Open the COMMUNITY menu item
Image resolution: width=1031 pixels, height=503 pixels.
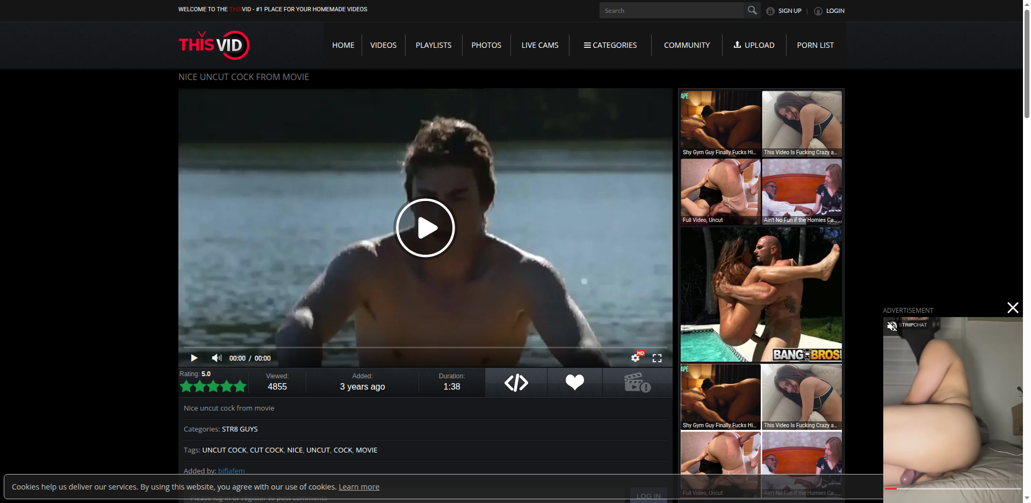click(687, 45)
